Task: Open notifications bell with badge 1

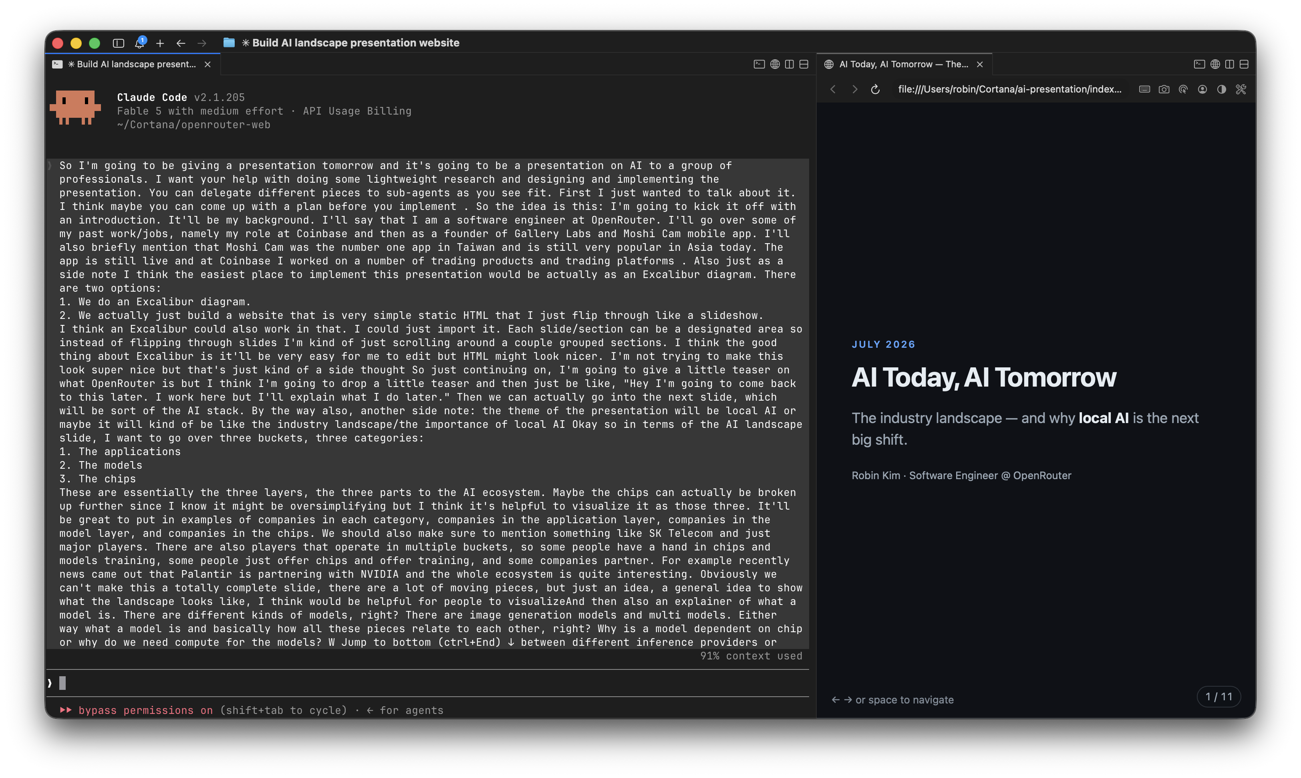Action: [x=140, y=42]
